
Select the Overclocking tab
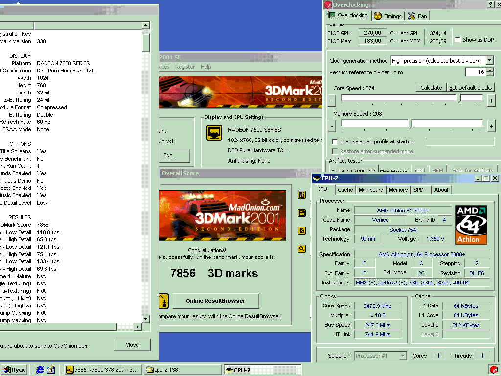(x=348, y=15)
